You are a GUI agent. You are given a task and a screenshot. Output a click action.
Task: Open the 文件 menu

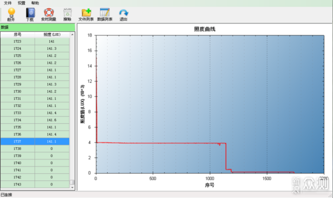click(8, 3)
